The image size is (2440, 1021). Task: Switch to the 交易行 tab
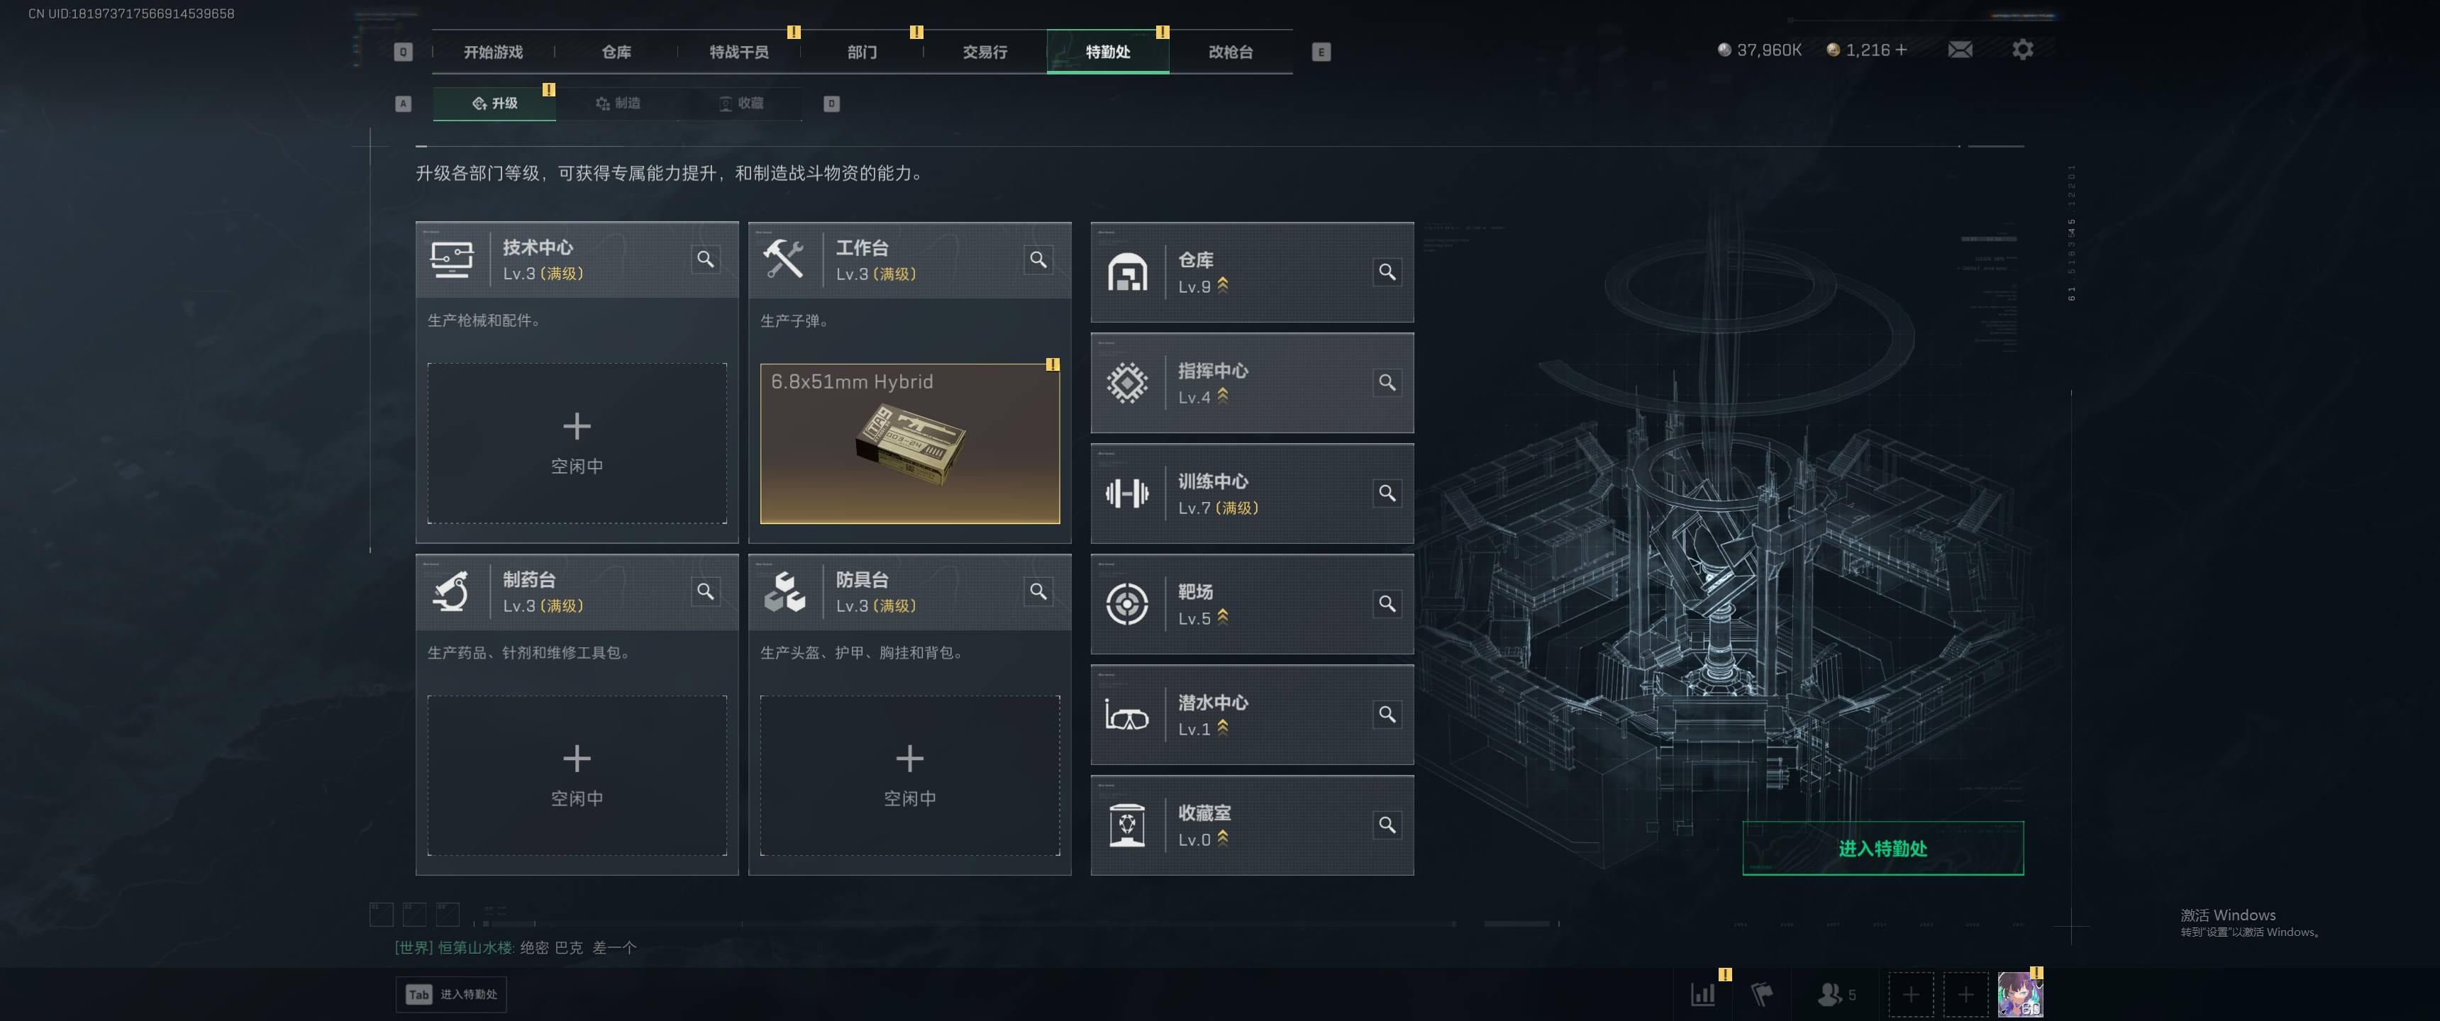[985, 52]
